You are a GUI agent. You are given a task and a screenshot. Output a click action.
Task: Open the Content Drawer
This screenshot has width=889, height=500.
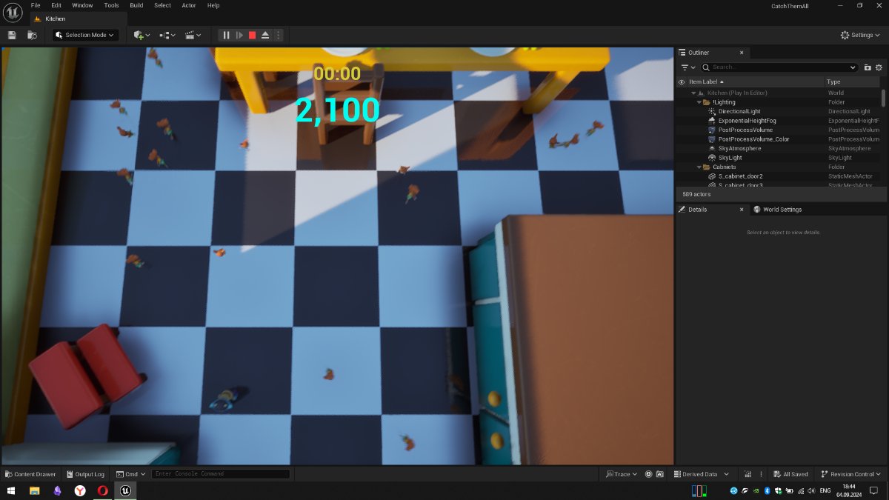(x=30, y=474)
